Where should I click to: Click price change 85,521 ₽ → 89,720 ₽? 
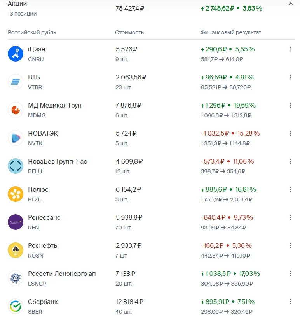click(x=226, y=87)
